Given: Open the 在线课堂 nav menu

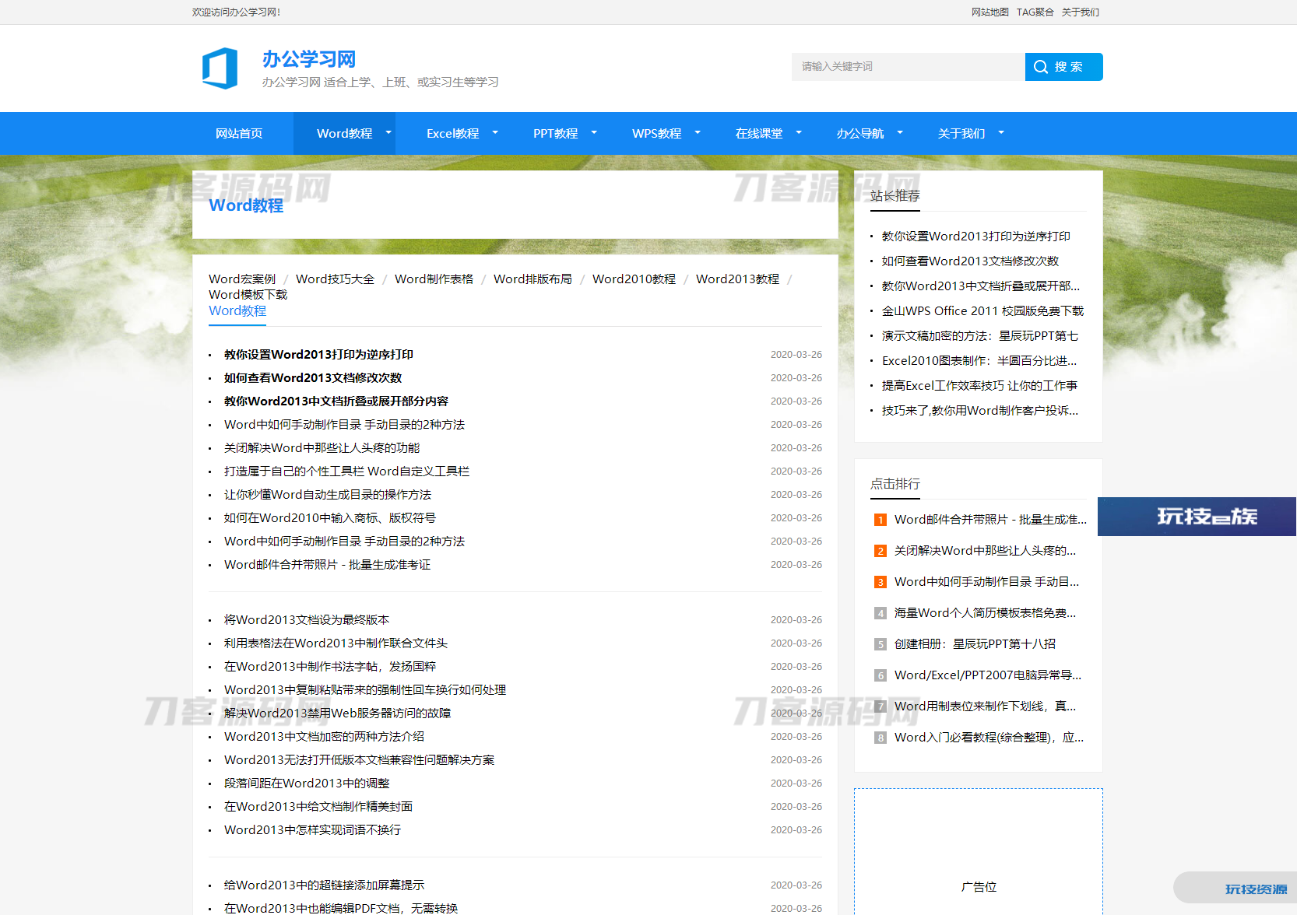Looking at the screenshot, I should tap(759, 133).
